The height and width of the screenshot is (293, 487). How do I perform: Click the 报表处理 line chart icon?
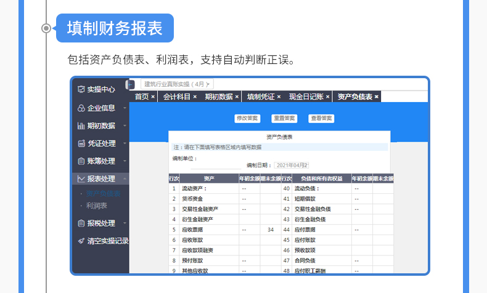pos(81,179)
